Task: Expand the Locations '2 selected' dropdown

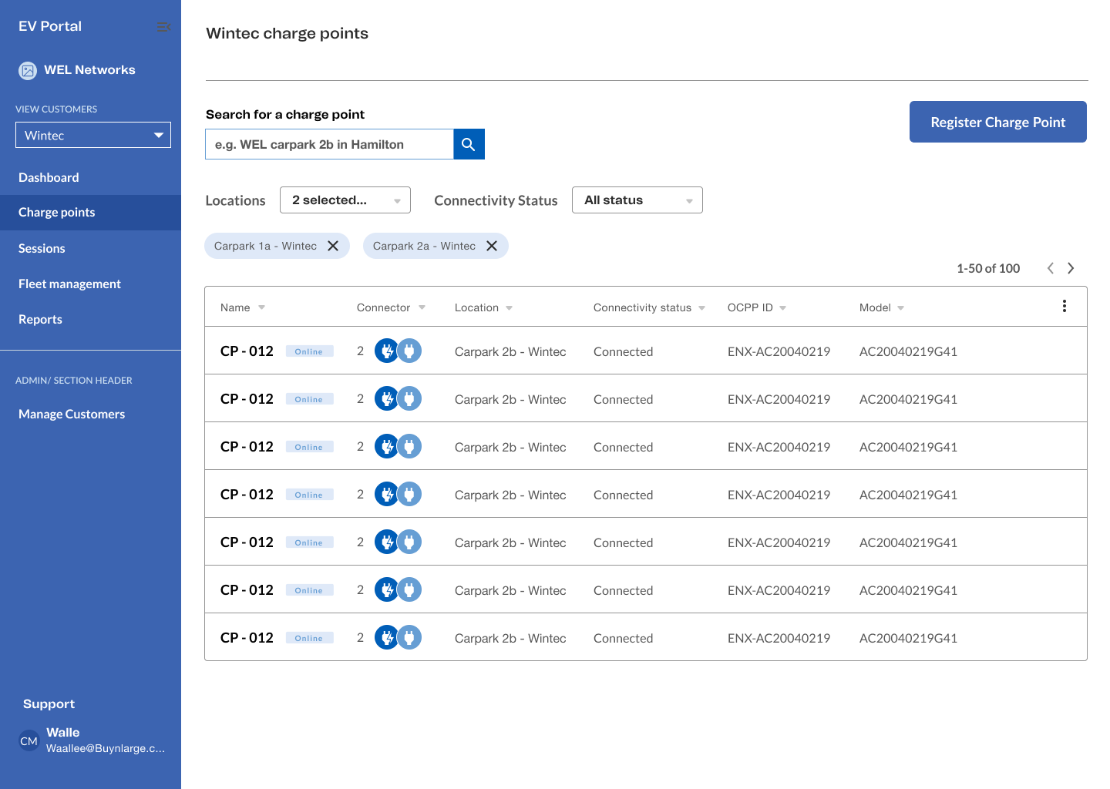Action: 345,200
